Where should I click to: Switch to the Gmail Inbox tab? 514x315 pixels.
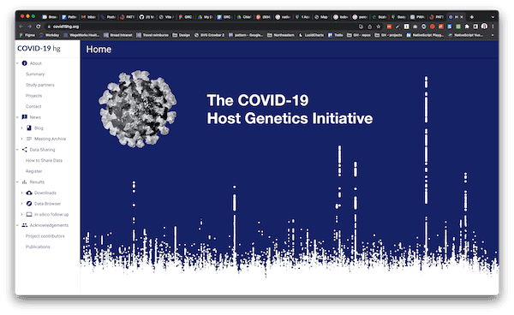[88, 17]
